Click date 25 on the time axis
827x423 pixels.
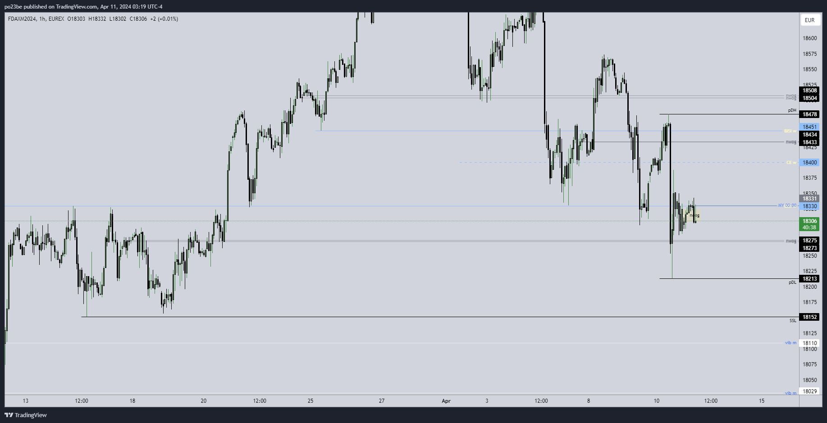[x=311, y=401]
